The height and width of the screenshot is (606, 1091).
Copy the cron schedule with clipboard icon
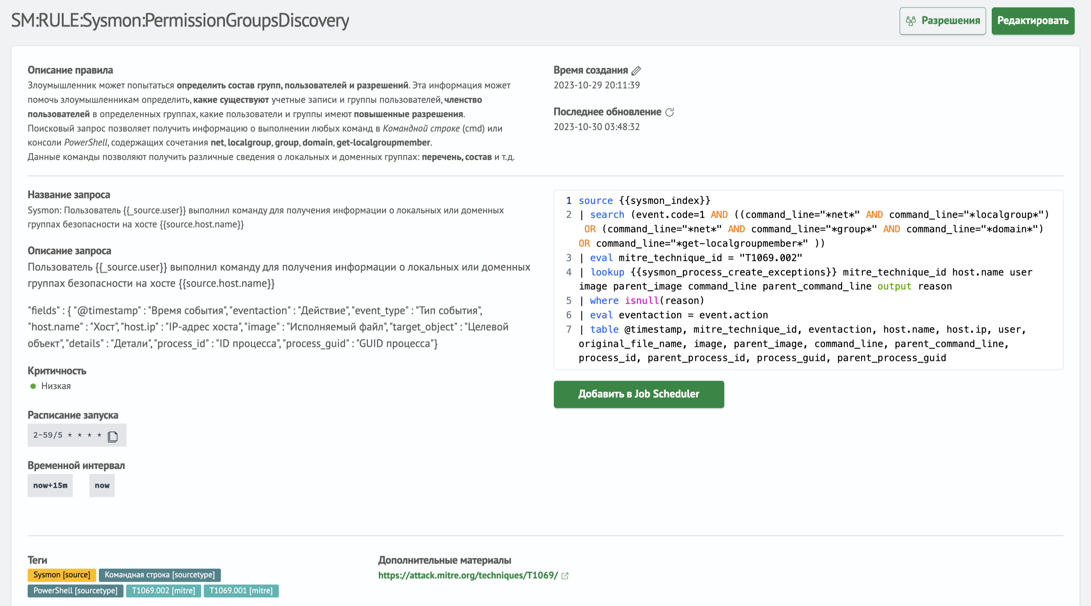(x=113, y=436)
